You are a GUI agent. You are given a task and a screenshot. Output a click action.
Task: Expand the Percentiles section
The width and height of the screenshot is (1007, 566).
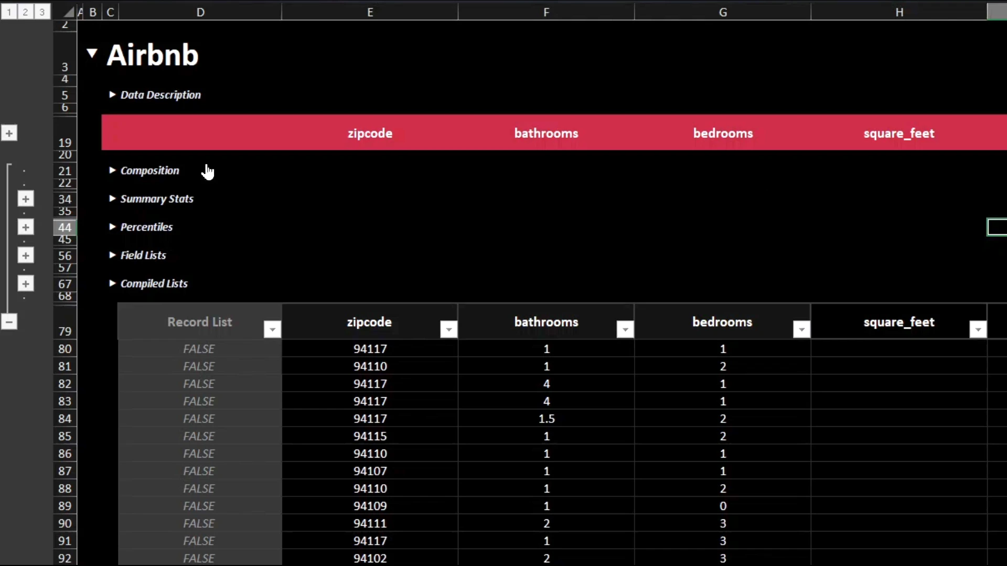click(112, 227)
